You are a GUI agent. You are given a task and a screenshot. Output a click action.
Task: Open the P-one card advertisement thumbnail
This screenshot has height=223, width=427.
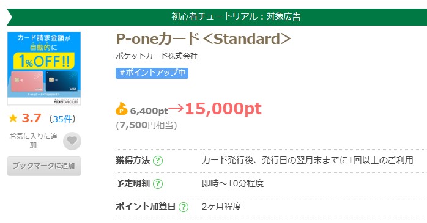(44, 68)
